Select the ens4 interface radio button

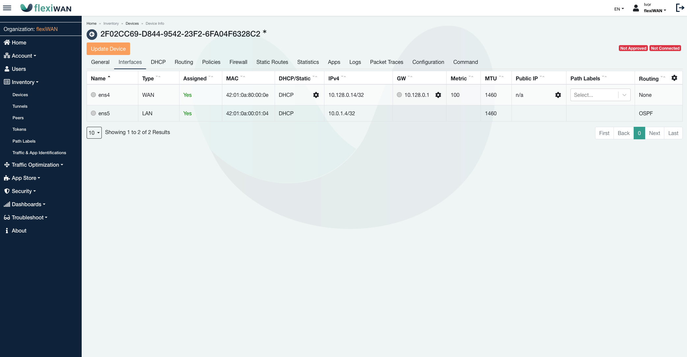(94, 95)
